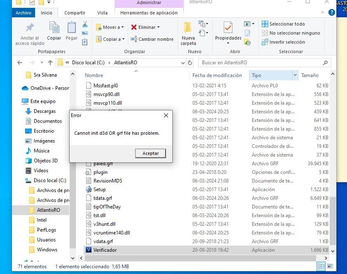Click the Música note icon
Viewport: 347px width, 274px height.
point(28,151)
